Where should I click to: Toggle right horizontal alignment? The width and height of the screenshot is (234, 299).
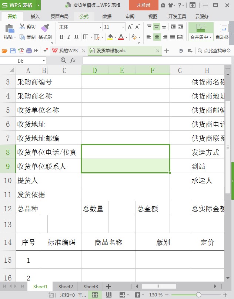(x=165, y=37)
